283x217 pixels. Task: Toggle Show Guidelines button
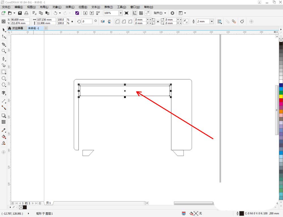pos(147,13)
